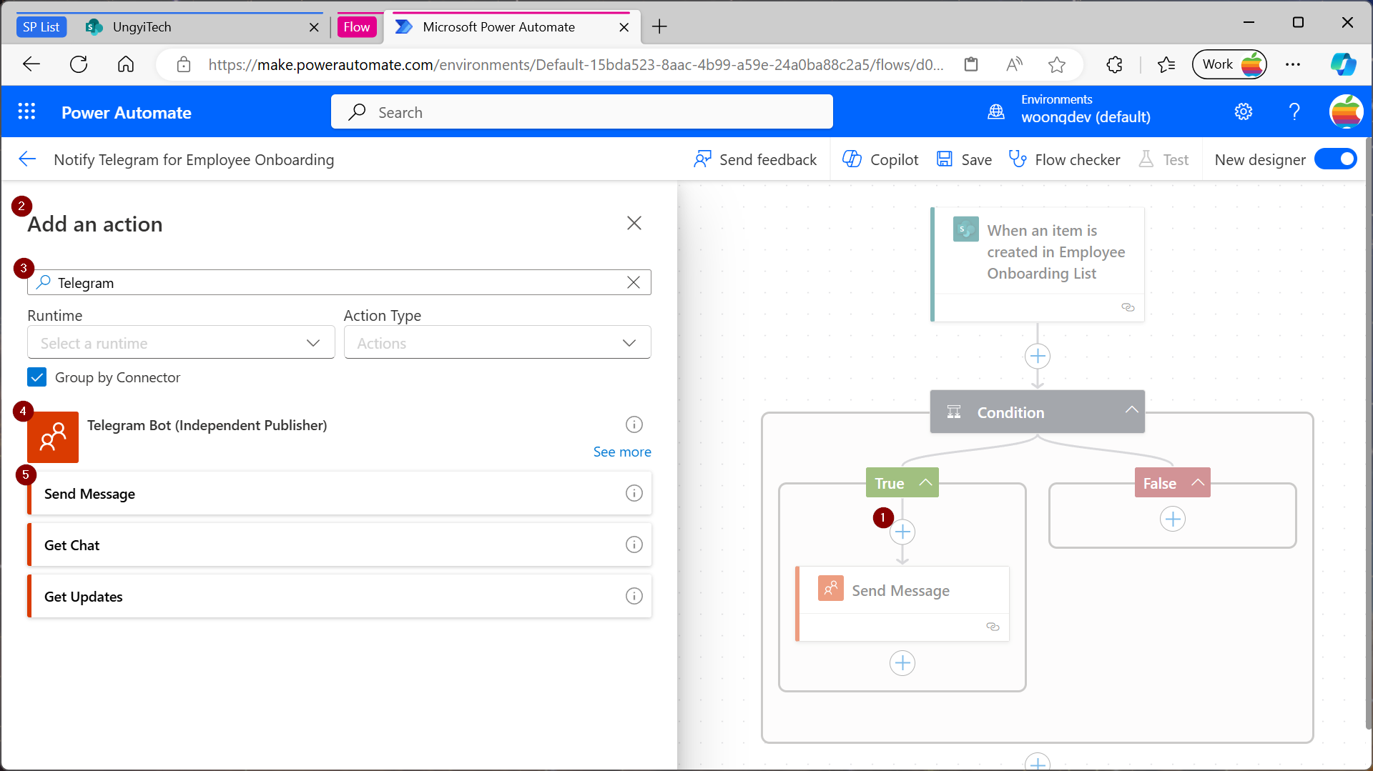
Task: Open the Action Type dropdown
Action: tap(497, 343)
